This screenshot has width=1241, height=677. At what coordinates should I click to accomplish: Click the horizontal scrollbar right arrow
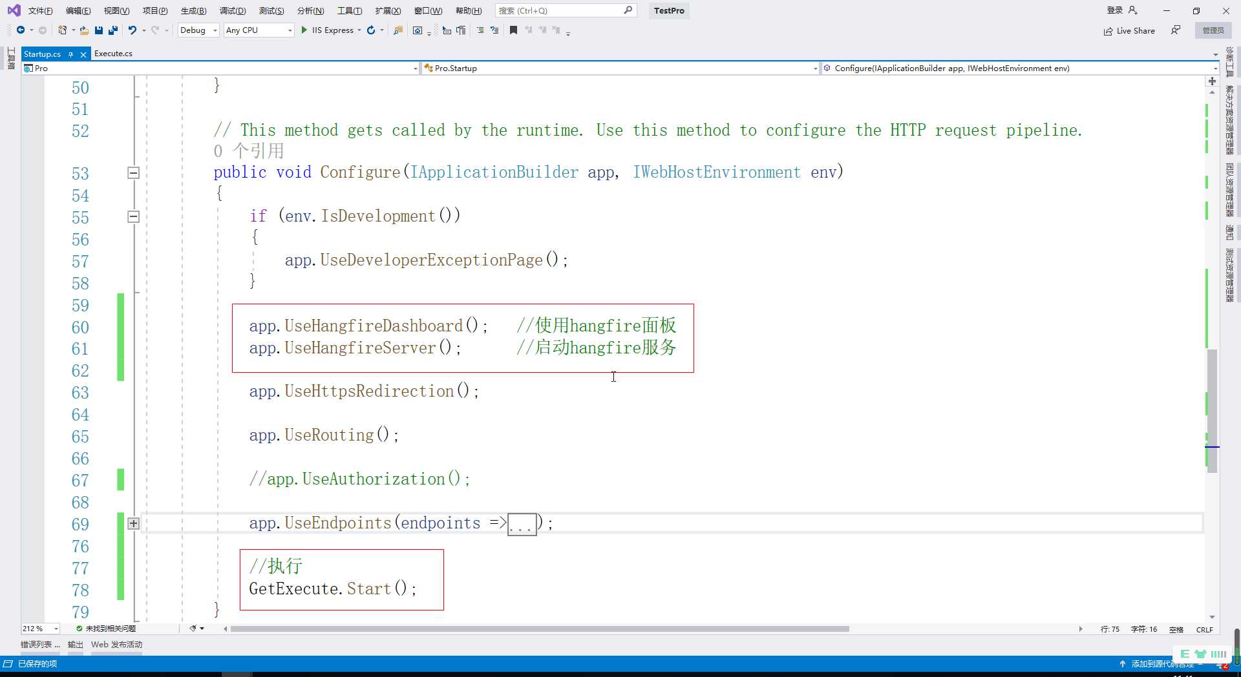coord(1081,629)
